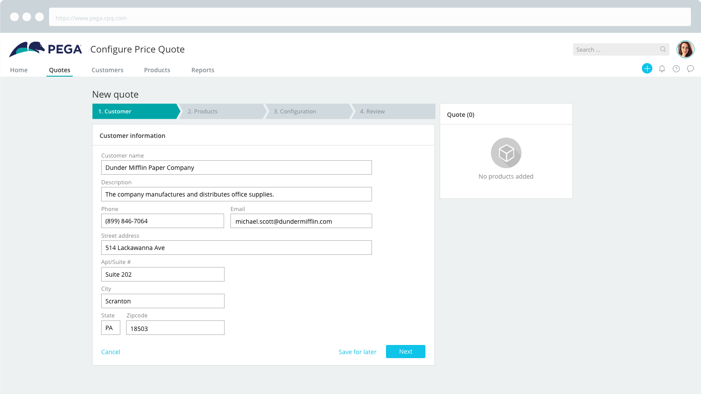This screenshot has width=701, height=394.
Task: Click the browser address bar
Action: click(x=370, y=17)
